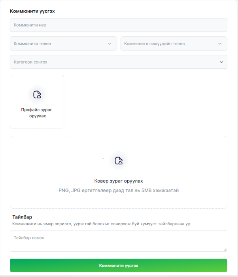Click the 'Тайлбар' section label
Viewport: 238px width, 277px height.
[22, 217]
